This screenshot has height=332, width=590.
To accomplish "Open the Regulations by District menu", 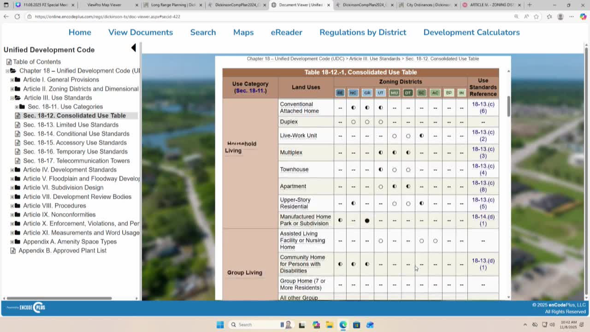I will pyautogui.click(x=363, y=32).
